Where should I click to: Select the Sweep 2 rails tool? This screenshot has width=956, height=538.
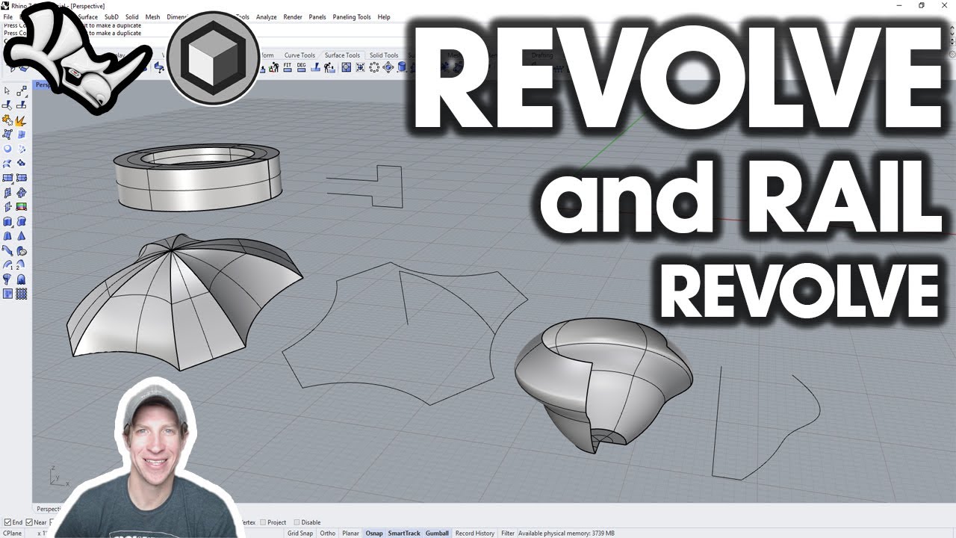[22, 266]
